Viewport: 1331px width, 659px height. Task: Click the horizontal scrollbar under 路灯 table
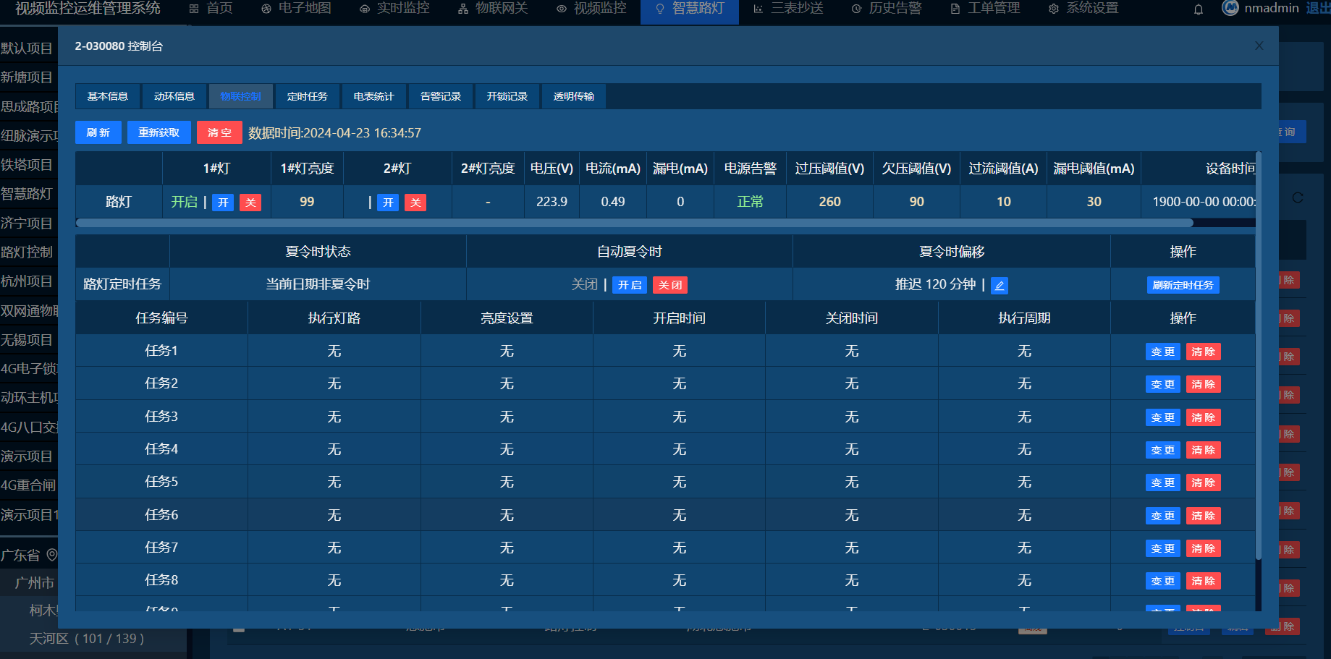(x=633, y=223)
